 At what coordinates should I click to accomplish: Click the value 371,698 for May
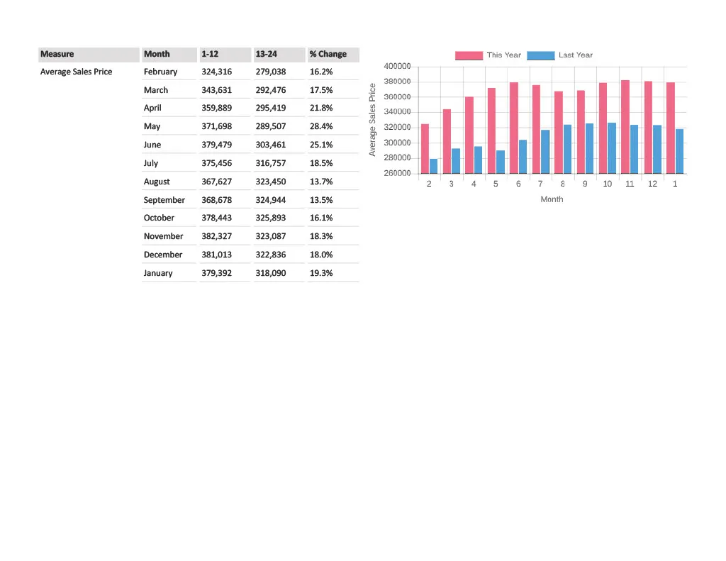tap(217, 126)
